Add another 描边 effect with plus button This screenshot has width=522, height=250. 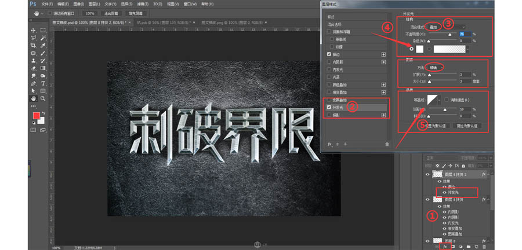(384, 54)
